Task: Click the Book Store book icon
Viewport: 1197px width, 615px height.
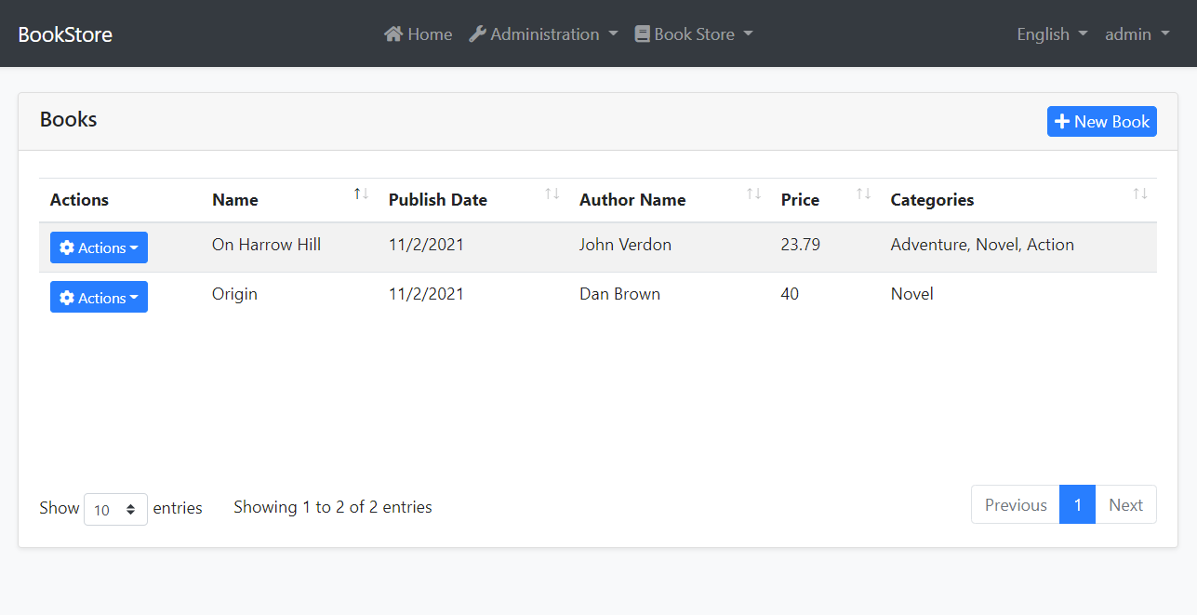Action: tap(642, 34)
